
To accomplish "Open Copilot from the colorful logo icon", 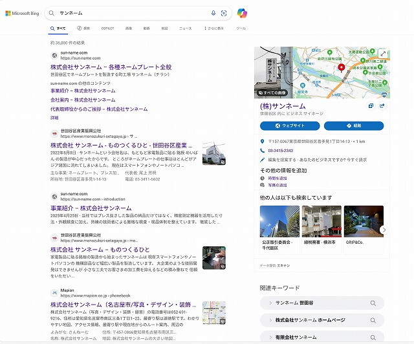I will [x=241, y=13].
